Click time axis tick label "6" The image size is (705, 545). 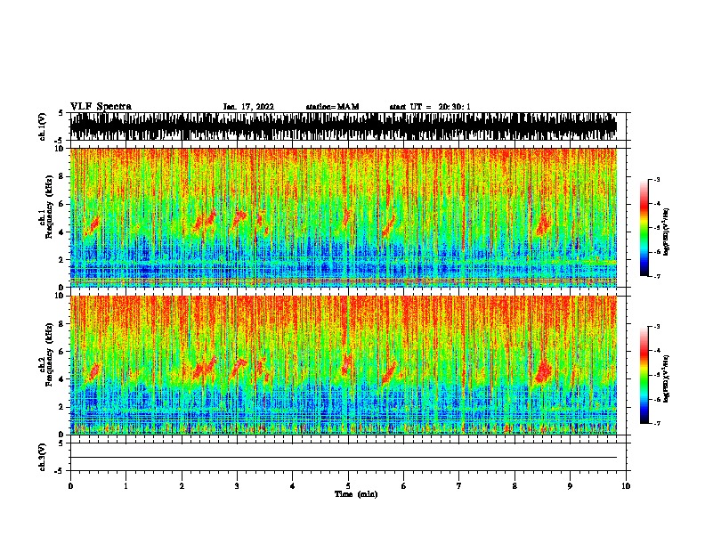(x=404, y=486)
